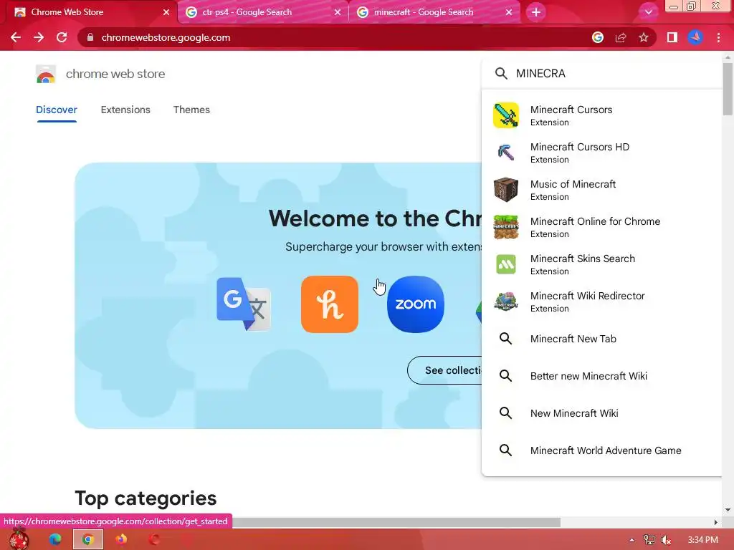Image resolution: width=734 pixels, height=550 pixels.
Task: Click the Minecraft Cursors HD pickaxe icon
Action: [505, 153]
